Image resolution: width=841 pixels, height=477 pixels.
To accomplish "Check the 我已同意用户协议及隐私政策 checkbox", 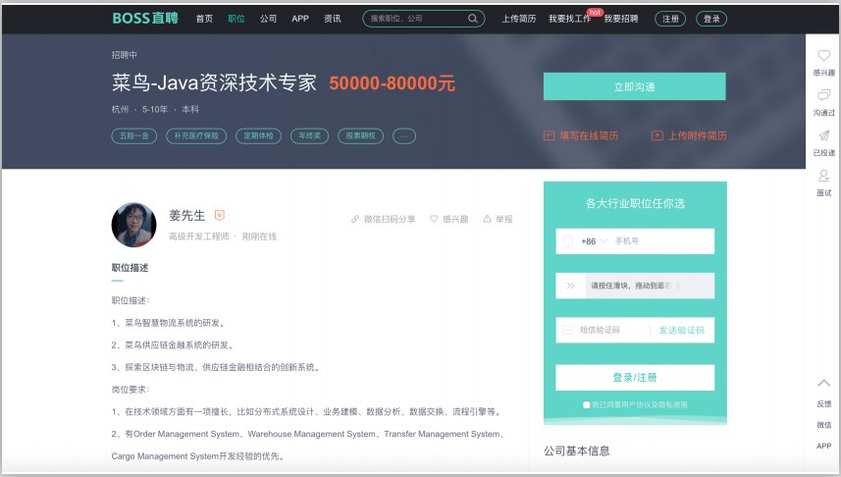I will [x=586, y=404].
